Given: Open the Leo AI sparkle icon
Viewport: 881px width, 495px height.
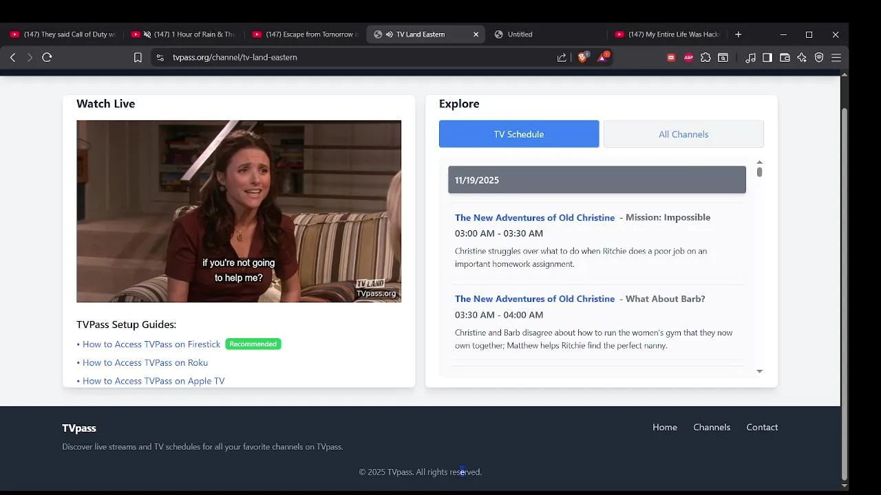Looking at the screenshot, I should tap(802, 58).
